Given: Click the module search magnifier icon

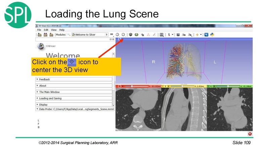Looking at the screenshot, I should tap(69, 35).
